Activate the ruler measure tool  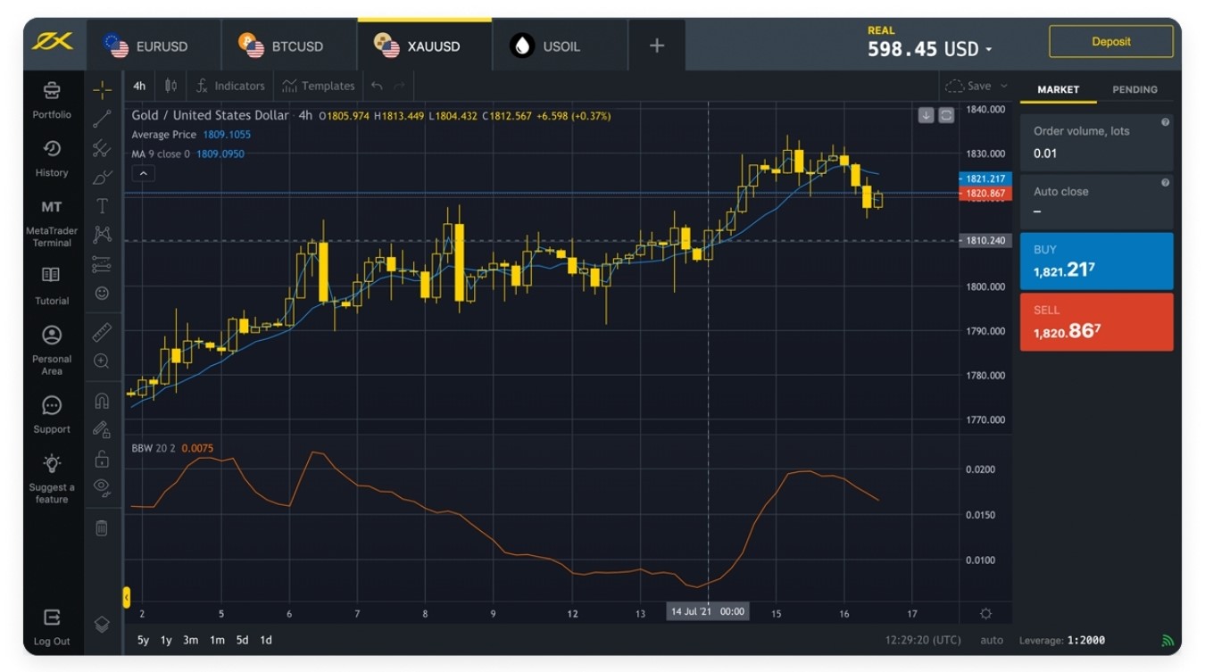pos(102,332)
